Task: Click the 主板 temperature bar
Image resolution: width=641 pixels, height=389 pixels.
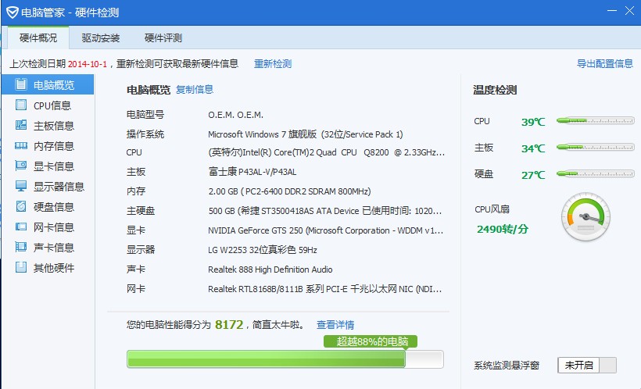Action: coord(596,147)
